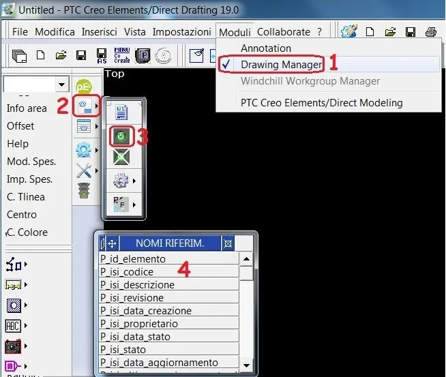Click the R F reference icon in flyout
This screenshot has width=446, height=377.
121,204
